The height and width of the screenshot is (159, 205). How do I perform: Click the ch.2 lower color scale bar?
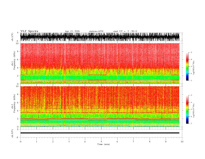(x=187, y=109)
